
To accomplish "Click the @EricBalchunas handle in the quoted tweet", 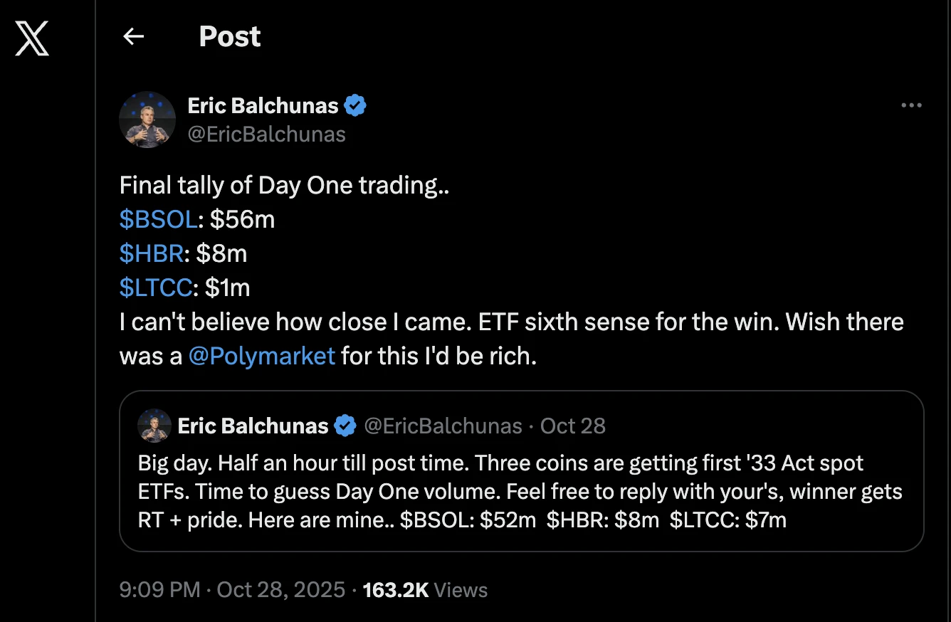I will click(442, 426).
